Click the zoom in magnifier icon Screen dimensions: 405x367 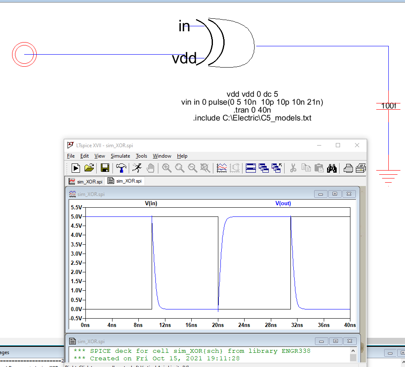click(x=167, y=168)
